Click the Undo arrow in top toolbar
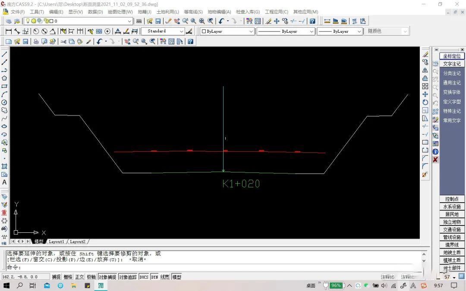466x291 pixels. (x=221, y=21)
